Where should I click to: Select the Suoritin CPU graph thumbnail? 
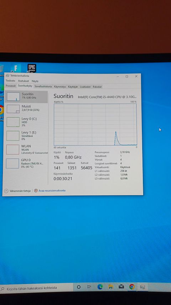(14, 97)
